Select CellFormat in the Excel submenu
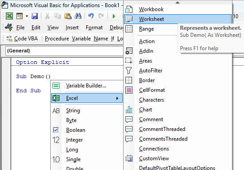The width and height of the screenshot is (244, 170). click(178, 90)
